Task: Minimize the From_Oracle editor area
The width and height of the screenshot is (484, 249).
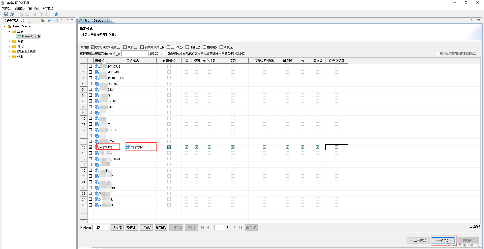Action: (x=473, y=20)
